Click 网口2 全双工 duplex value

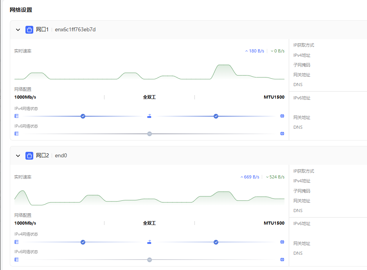click(x=149, y=223)
